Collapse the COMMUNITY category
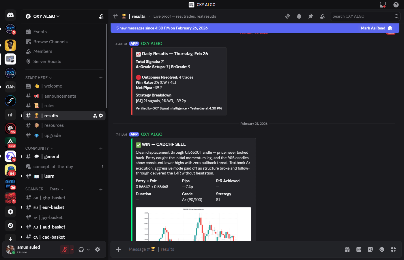404x260 pixels. 37,148
